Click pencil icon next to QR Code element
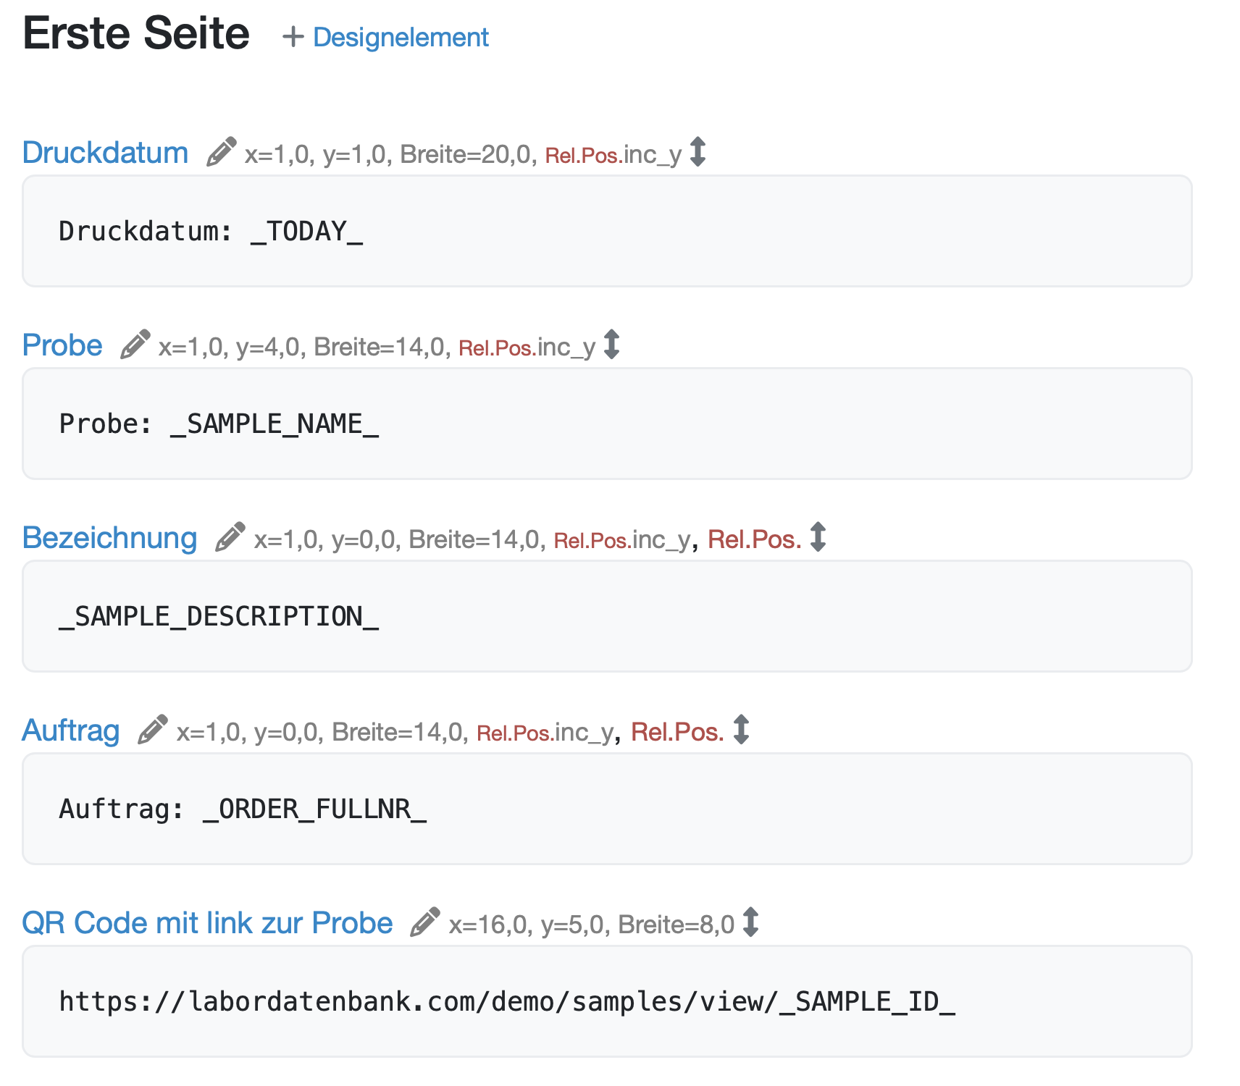 (x=425, y=922)
